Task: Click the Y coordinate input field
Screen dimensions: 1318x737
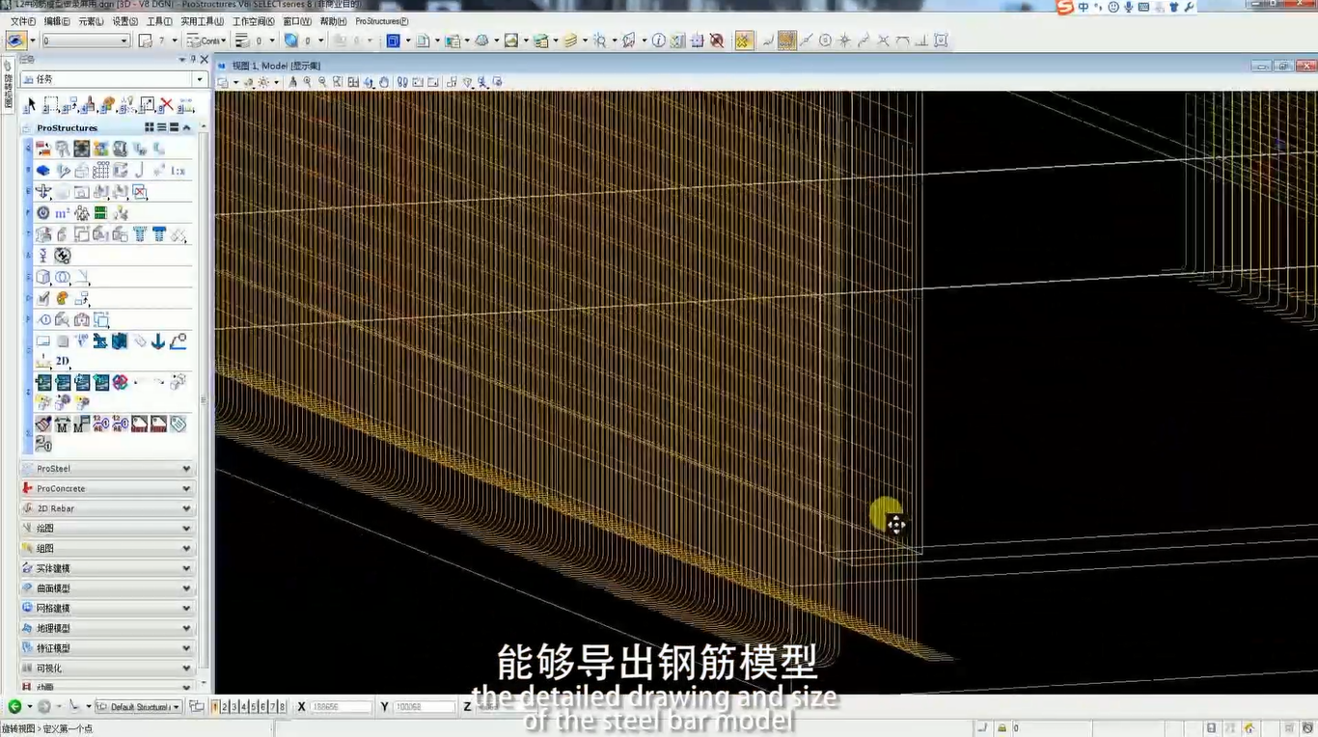Action: click(x=425, y=707)
